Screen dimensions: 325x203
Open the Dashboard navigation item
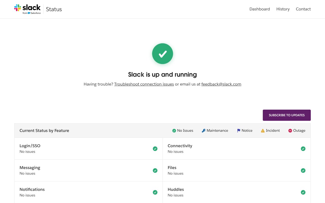tap(259, 9)
